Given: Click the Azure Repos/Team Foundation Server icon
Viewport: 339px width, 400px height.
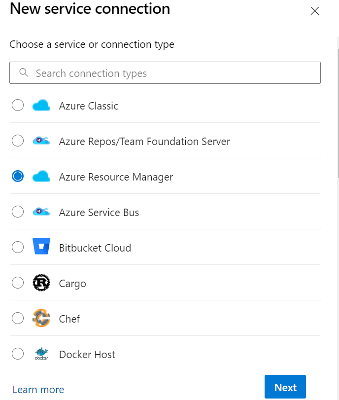Looking at the screenshot, I should point(41,141).
